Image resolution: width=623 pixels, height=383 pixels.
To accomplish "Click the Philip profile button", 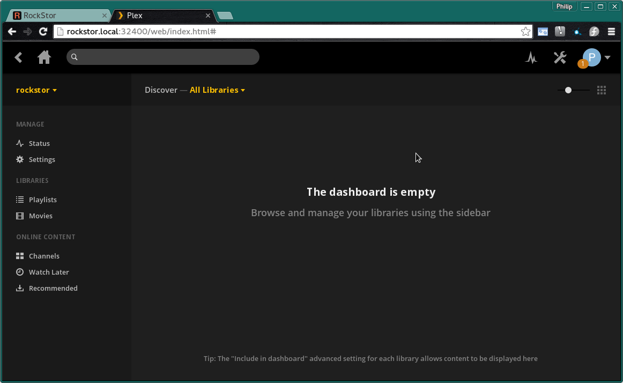I will pos(564,6).
